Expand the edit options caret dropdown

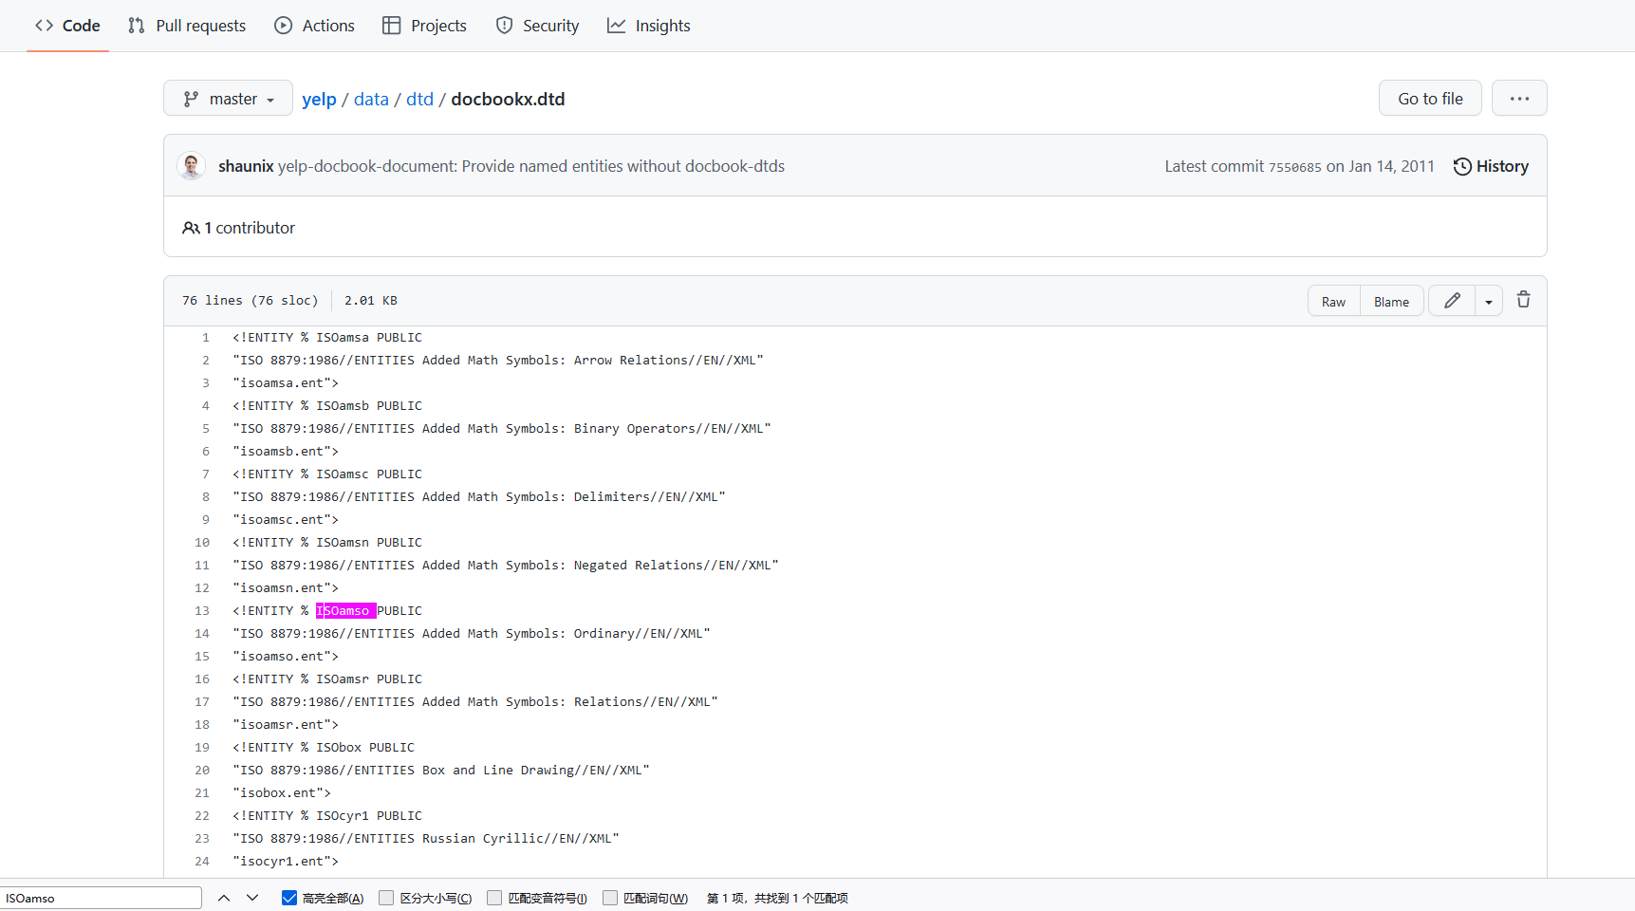pyautogui.click(x=1489, y=301)
